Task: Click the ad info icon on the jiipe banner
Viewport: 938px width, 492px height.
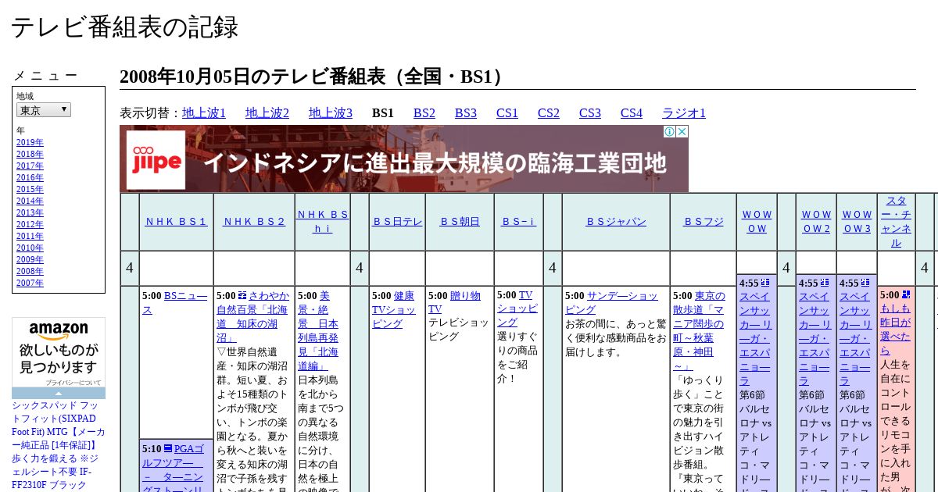Action: [x=670, y=131]
